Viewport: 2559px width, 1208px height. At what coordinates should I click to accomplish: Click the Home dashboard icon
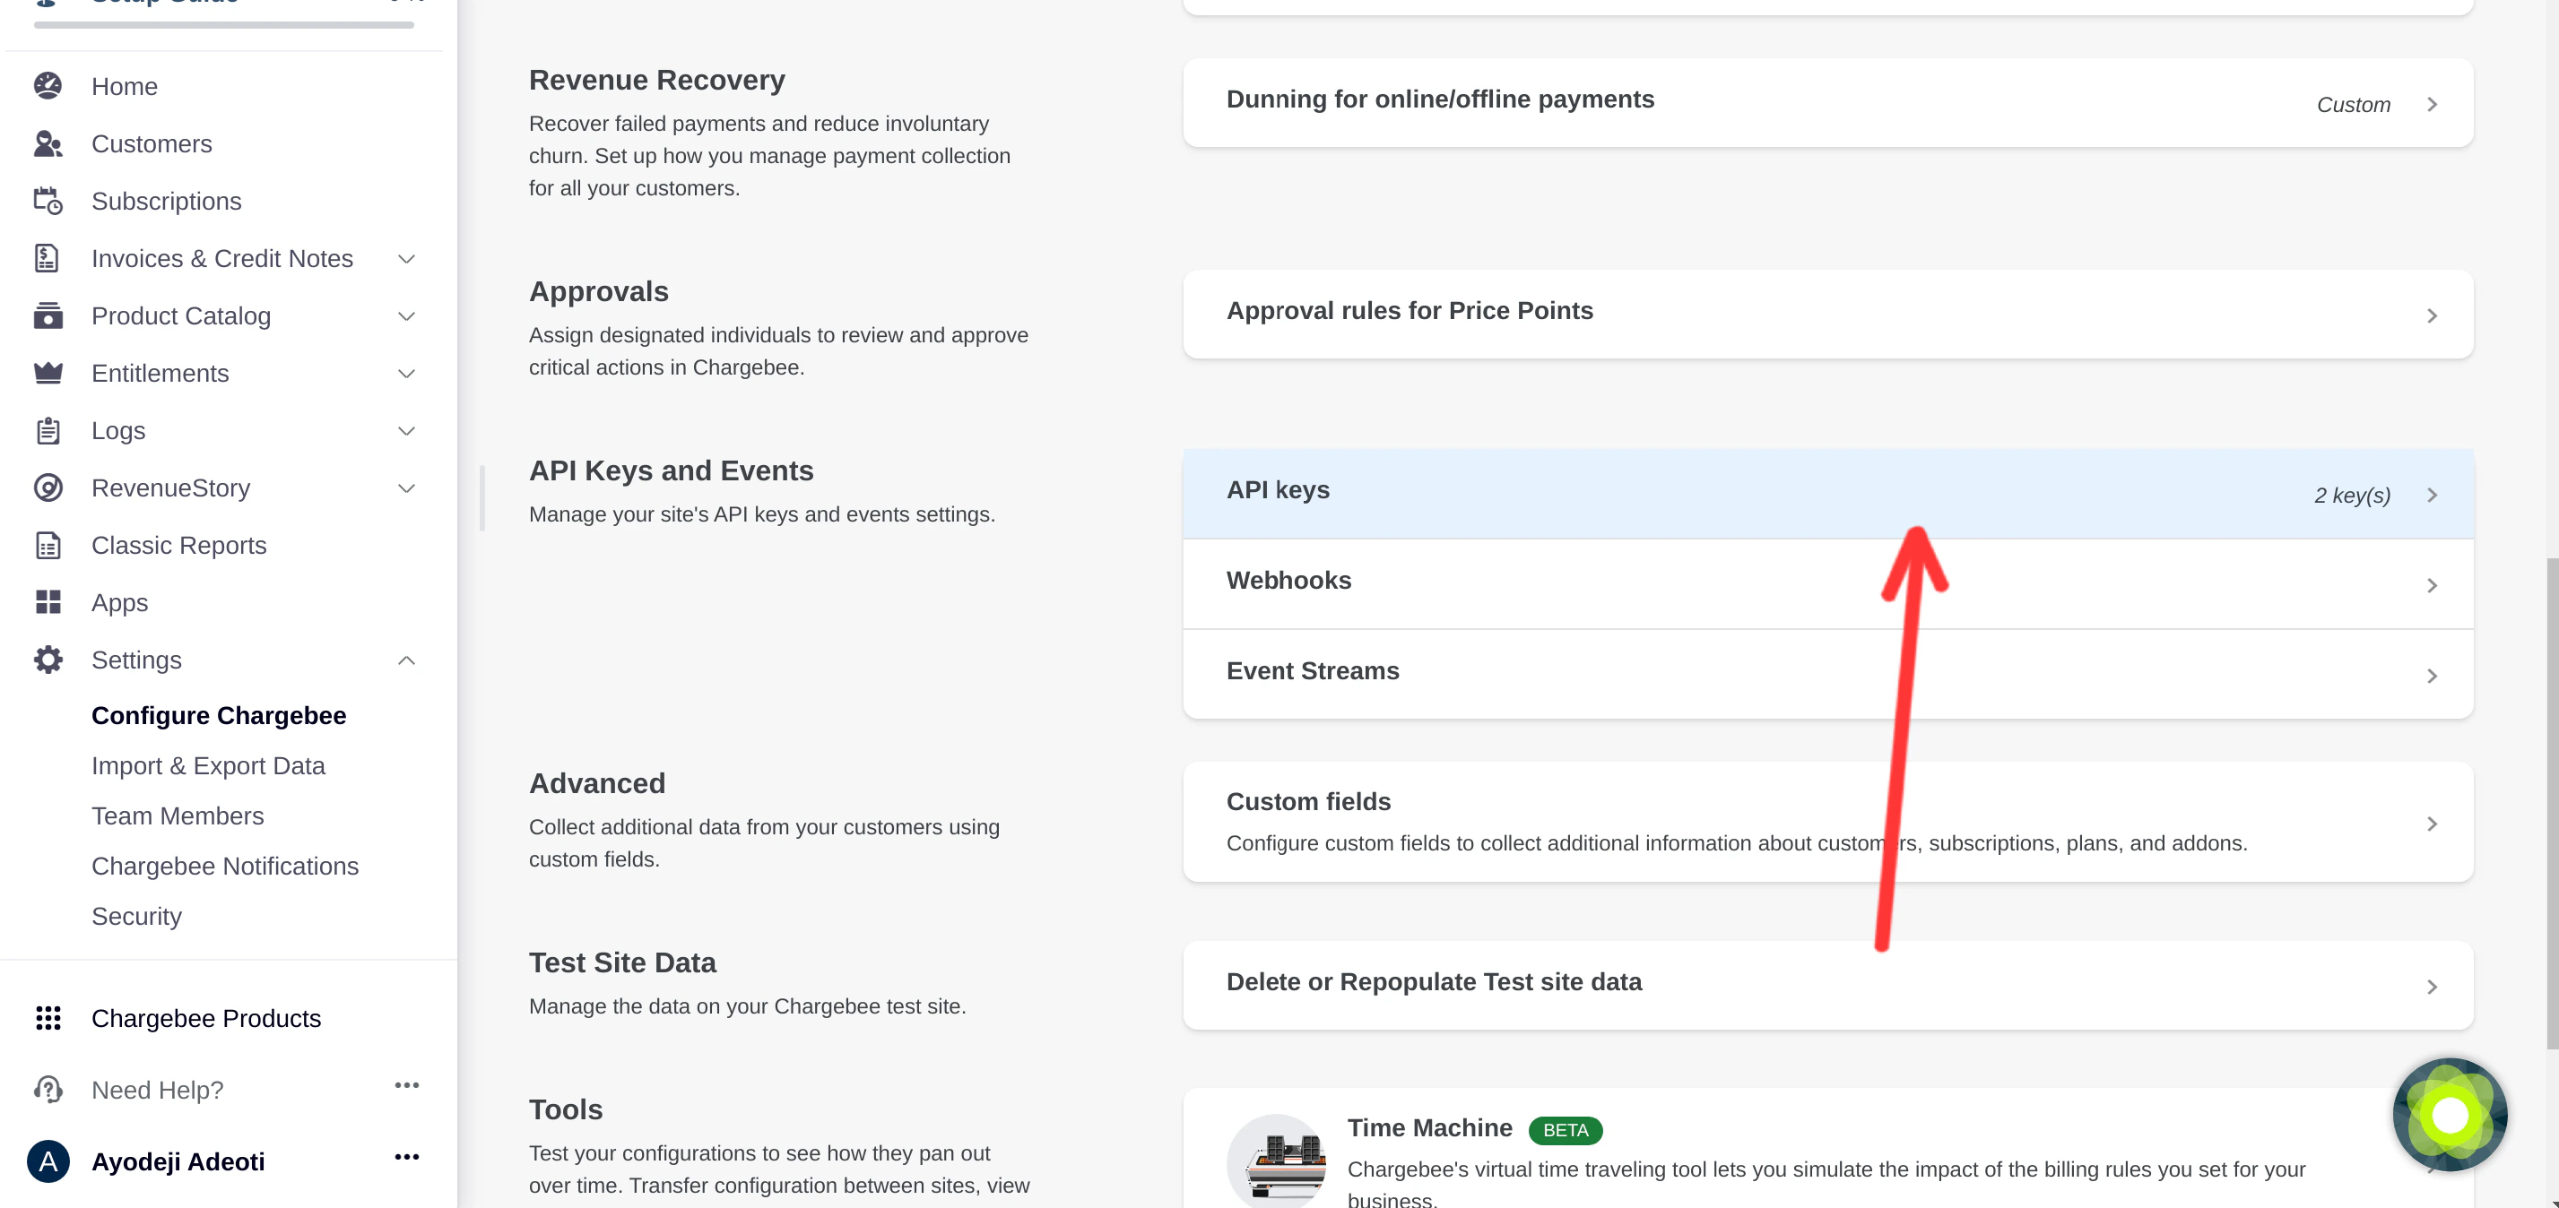click(48, 86)
